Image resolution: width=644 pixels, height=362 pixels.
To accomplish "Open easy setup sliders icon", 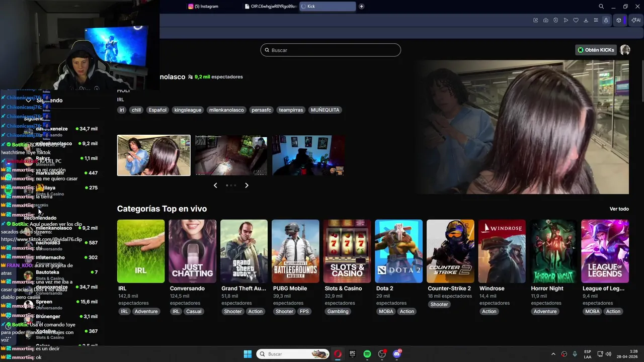I will pyautogui.click(x=596, y=20).
